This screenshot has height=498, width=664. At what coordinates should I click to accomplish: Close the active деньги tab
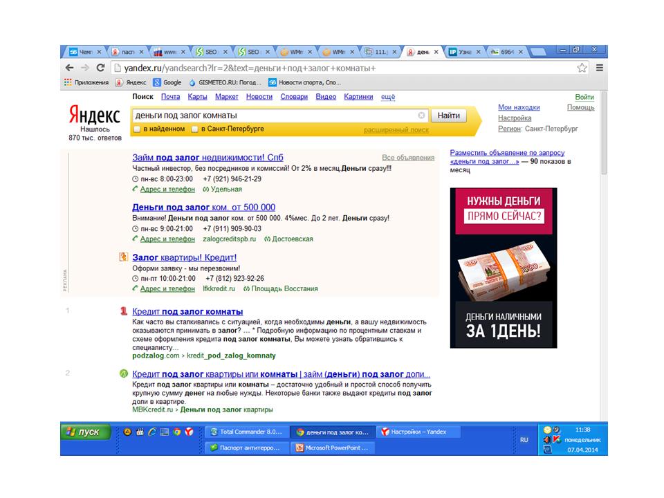(x=436, y=52)
